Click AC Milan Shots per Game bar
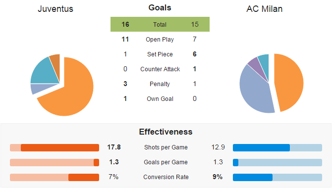Image resolution: width=332 pixels, height=191 pixels. tap(277, 147)
